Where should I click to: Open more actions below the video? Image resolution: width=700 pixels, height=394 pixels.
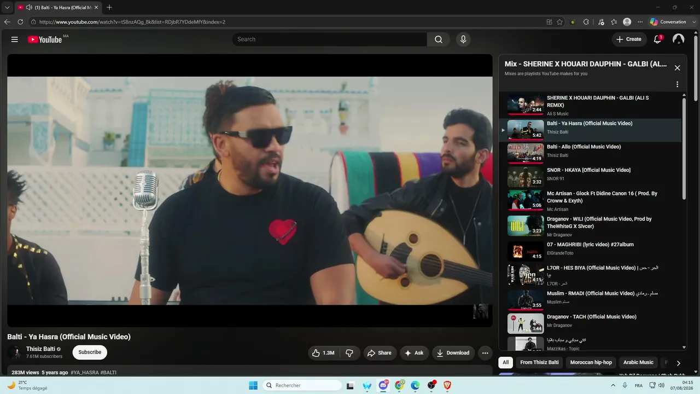tap(485, 353)
